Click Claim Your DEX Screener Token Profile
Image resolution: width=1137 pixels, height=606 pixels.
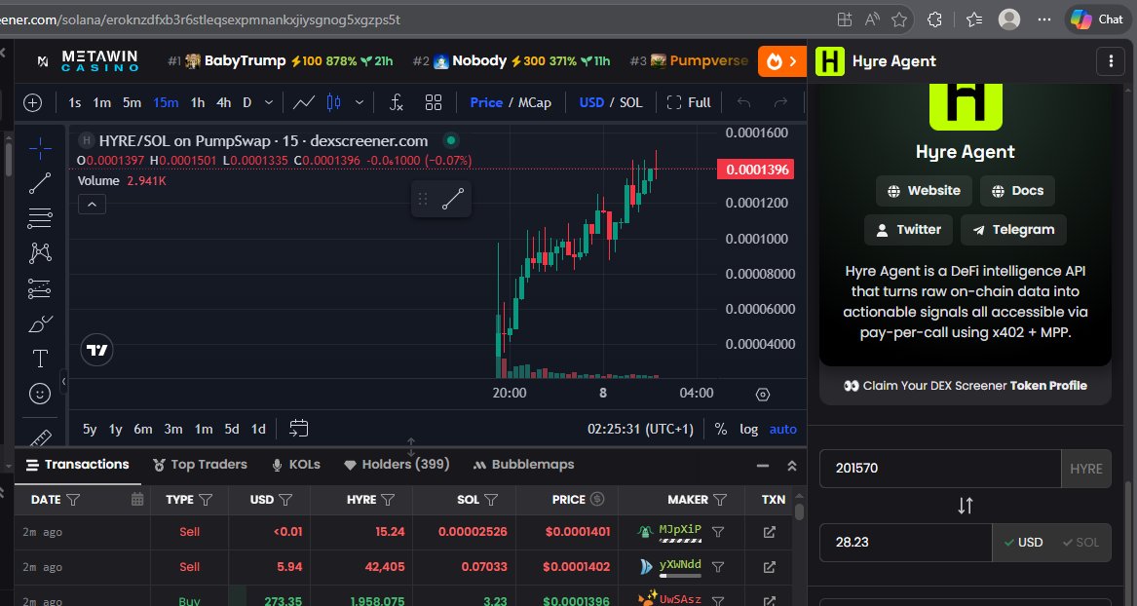click(966, 386)
